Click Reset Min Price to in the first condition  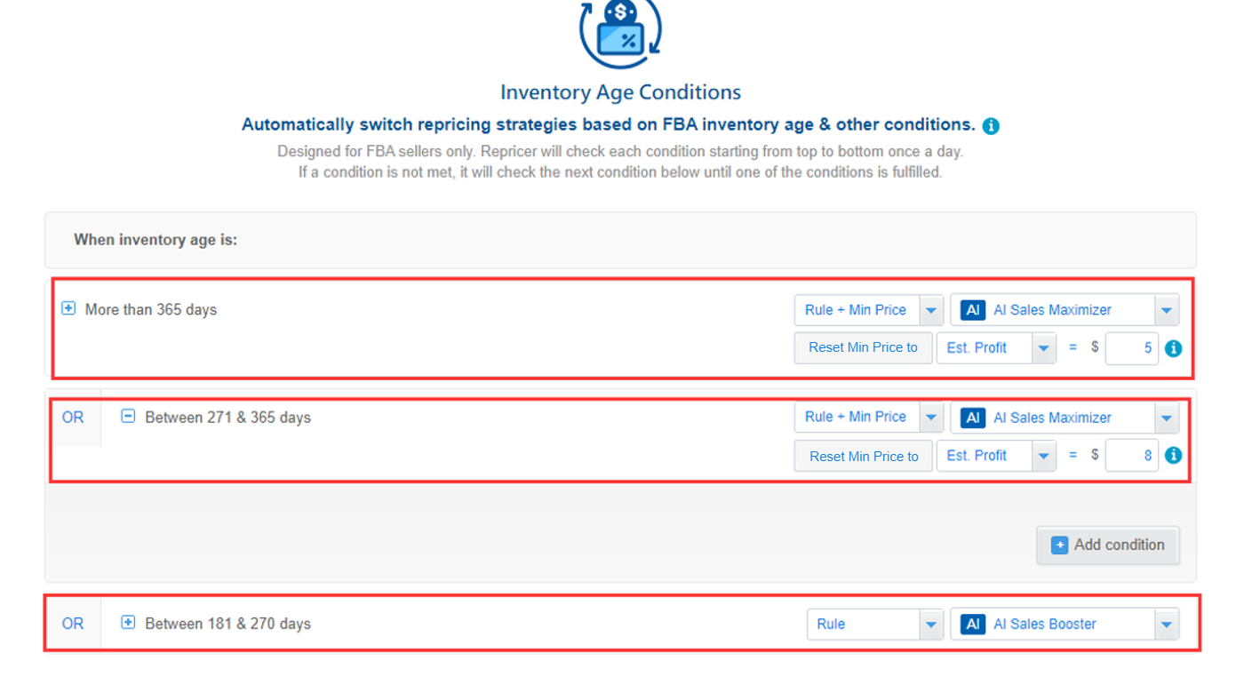tap(862, 347)
